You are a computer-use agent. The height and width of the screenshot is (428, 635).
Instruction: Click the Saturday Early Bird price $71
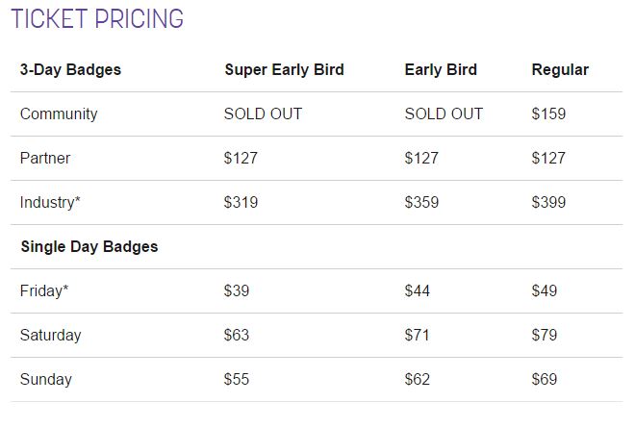pyautogui.click(x=417, y=335)
